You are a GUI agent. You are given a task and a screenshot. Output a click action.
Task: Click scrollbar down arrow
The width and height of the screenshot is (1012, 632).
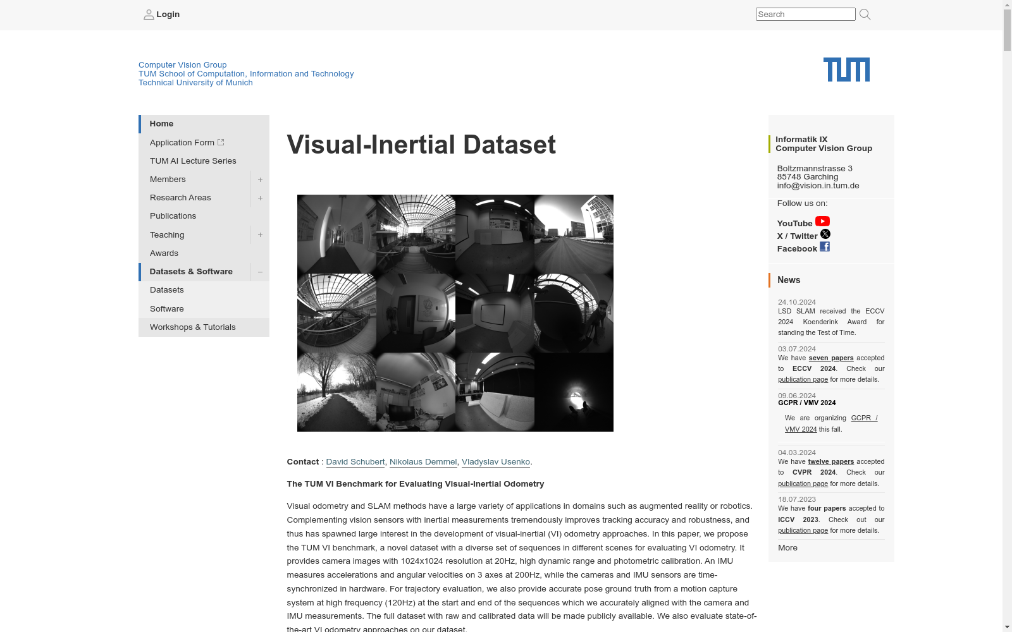point(1007,628)
